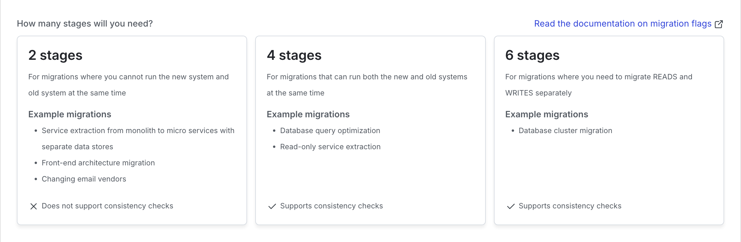The width and height of the screenshot is (741, 242).
Task: Click the 'Changing email vendors' example item
Action: pyautogui.click(x=84, y=179)
